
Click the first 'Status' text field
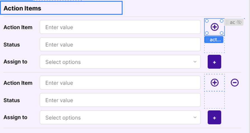pyautogui.click(x=120, y=45)
